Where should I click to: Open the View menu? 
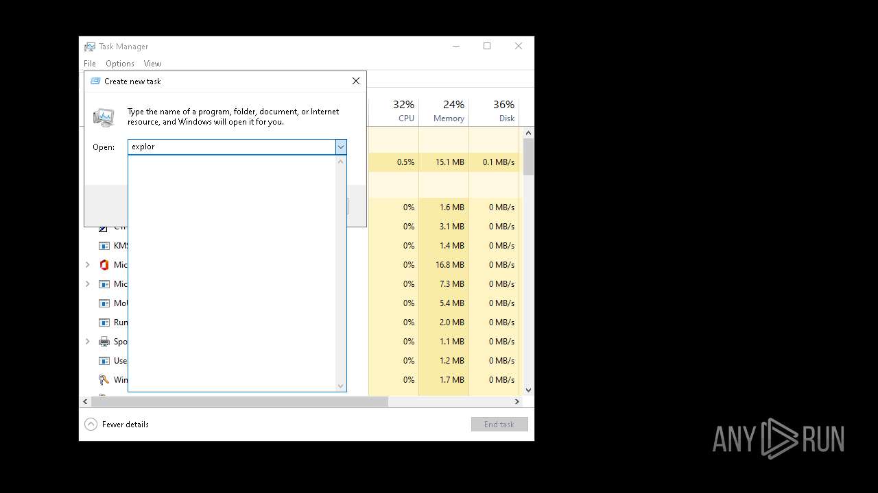click(x=152, y=64)
